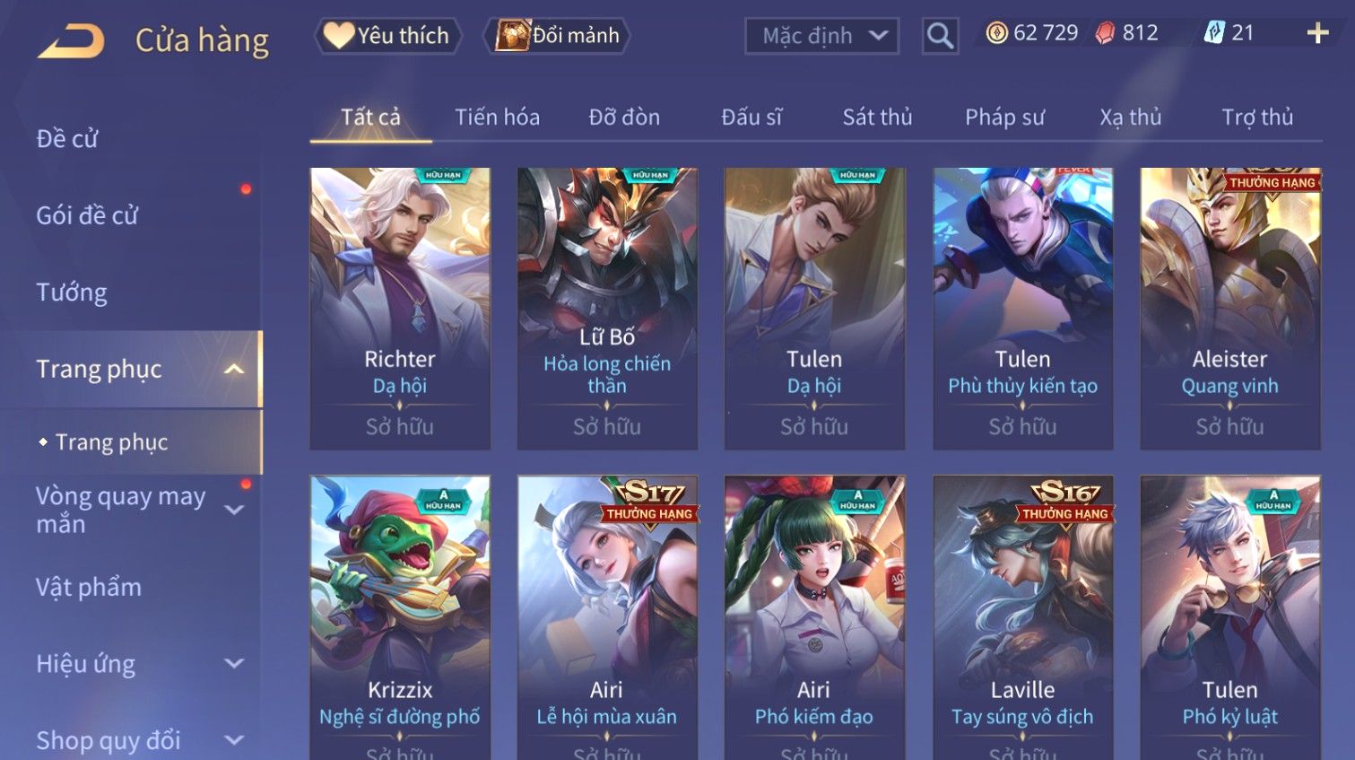This screenshot has height=760, width=1355.
Task: Switch to the Tiến hóa tab
Action: click(x=497, y=118)
